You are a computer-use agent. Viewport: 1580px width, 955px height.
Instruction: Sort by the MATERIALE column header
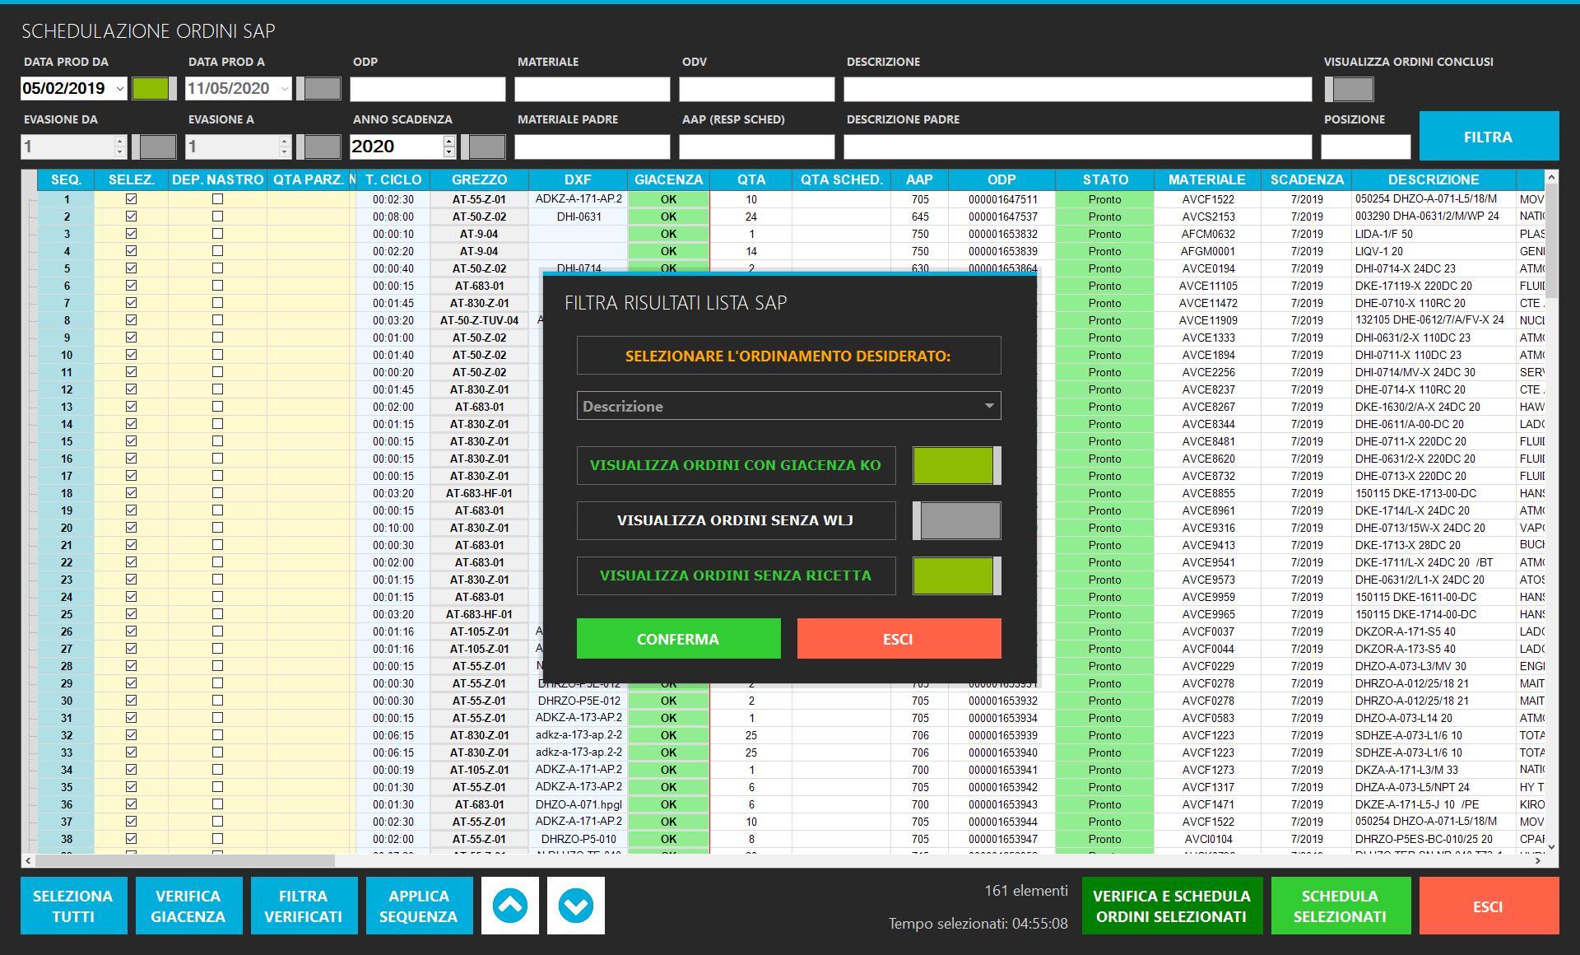1207,179
